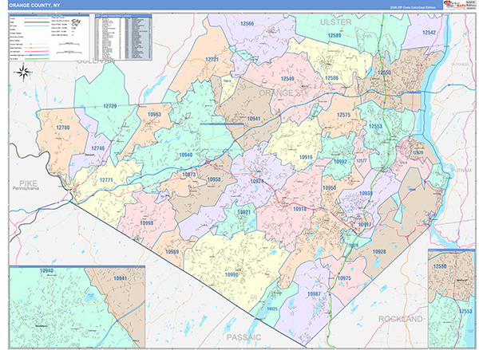Click 10940 label in the Middletown inset map

coord(46,270)
